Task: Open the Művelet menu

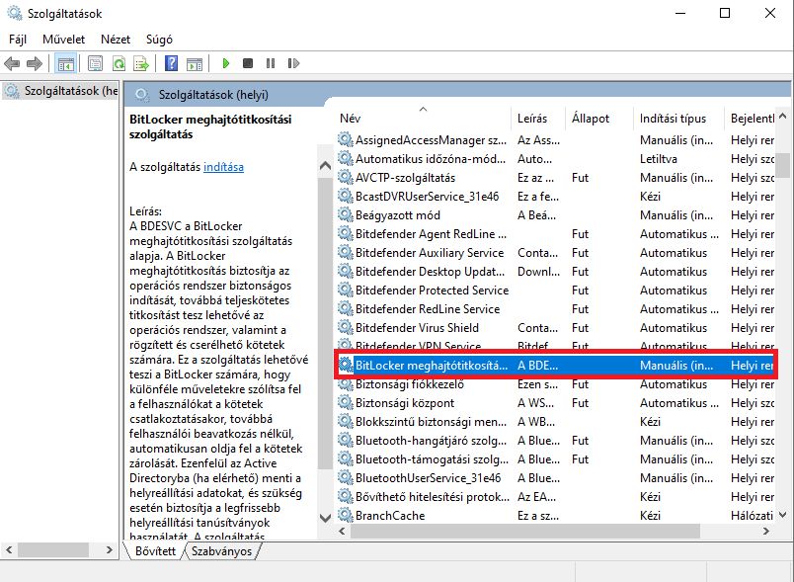Action: tap(63, 39)
